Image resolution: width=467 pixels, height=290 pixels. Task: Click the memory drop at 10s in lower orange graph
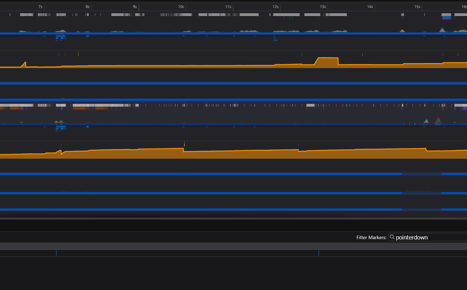click(x=184, y=150)
